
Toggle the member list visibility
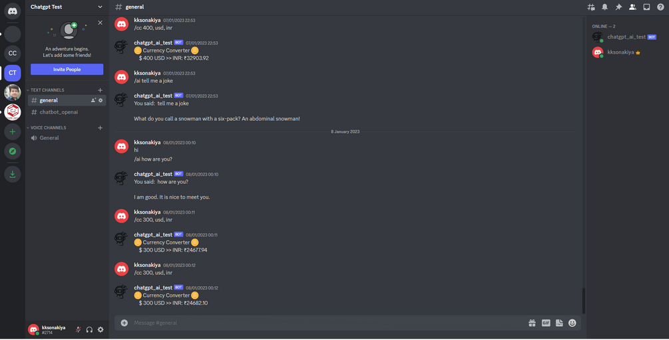pyautogui.click(x=633, y=7)
